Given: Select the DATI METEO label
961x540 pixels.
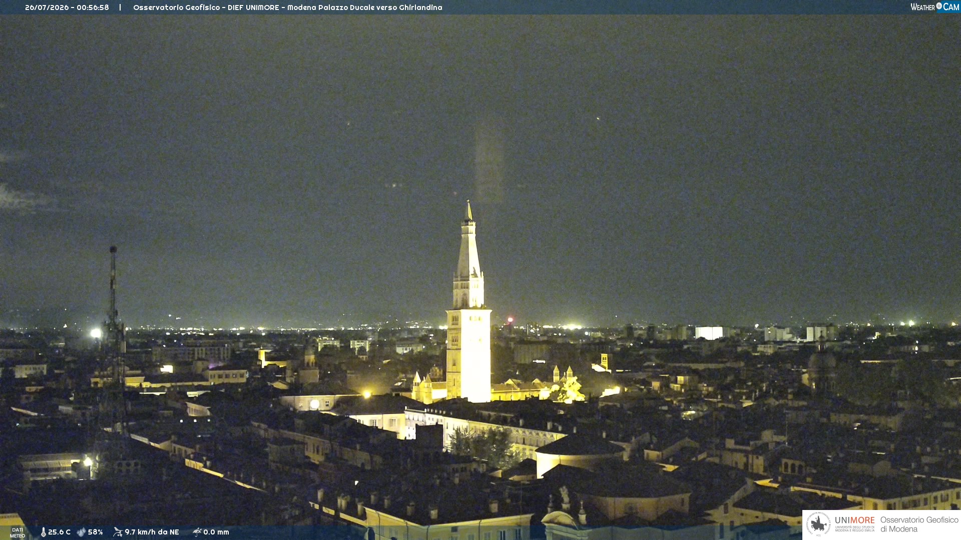Looking at the screenshot, I should 18,532.
